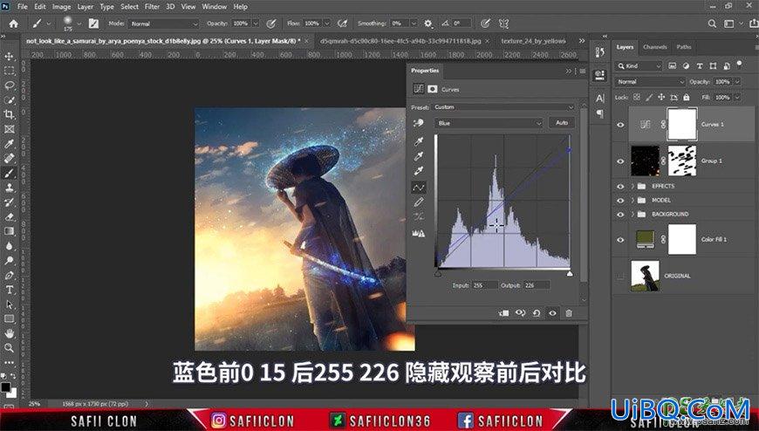
Task: Click on-image adjustment hand tool in Curves
Action: click(x=418, y=123)
